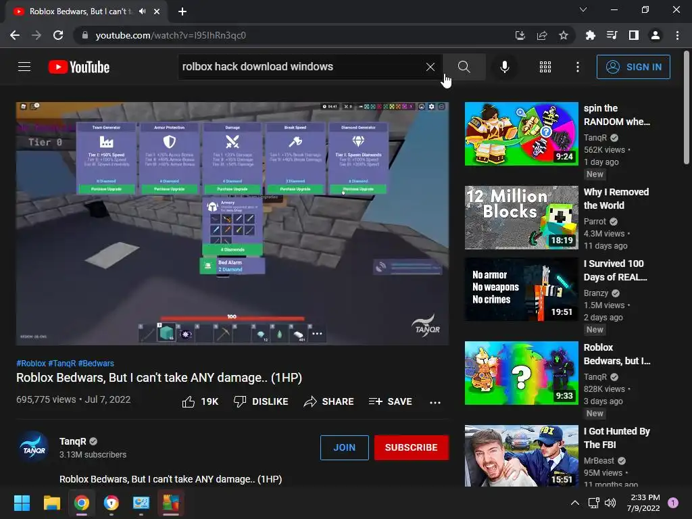Image resolution: width=692 pixels, height=519 pixels.
Task: Run the search with the magnifier button
Action: 464,67
